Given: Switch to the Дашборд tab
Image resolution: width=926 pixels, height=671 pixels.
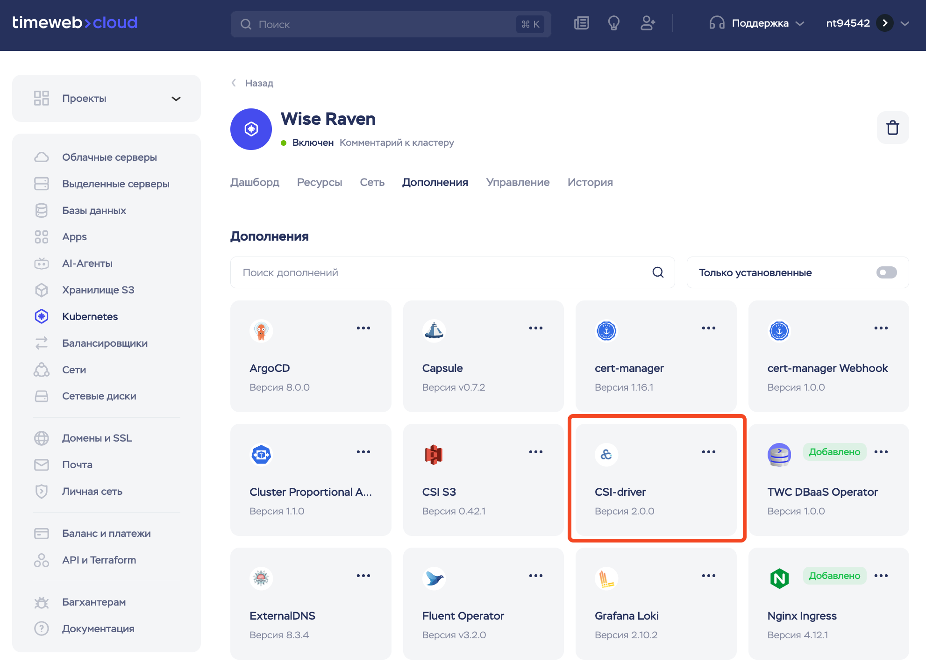Looking at the screenshot, I should pos(255,182).
